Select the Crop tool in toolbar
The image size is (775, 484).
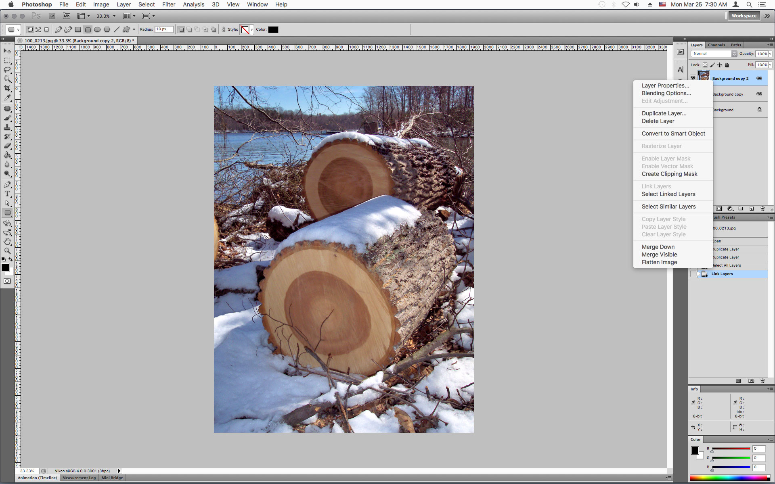(x=7, y=88)
